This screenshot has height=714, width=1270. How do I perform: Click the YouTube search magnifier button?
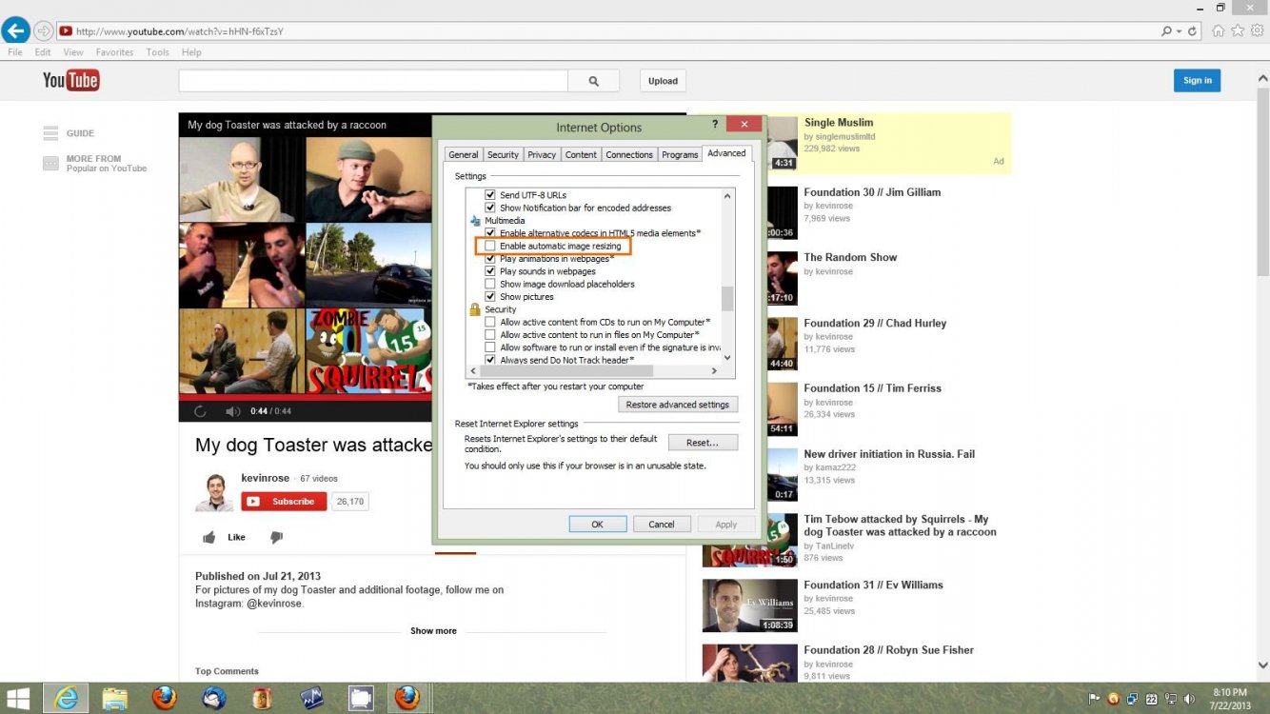click(x=593, y=81)
